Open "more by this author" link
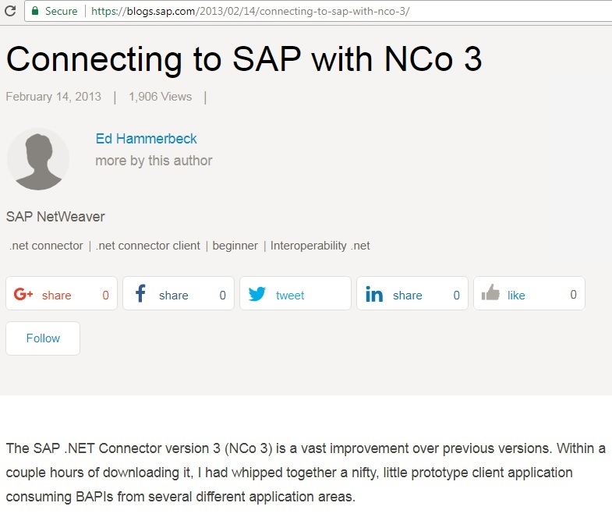 pos(154,161)
